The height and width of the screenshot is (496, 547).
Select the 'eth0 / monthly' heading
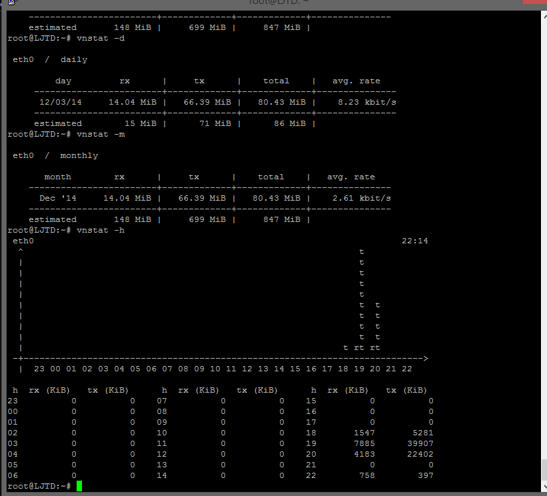[x=55, y=156]
